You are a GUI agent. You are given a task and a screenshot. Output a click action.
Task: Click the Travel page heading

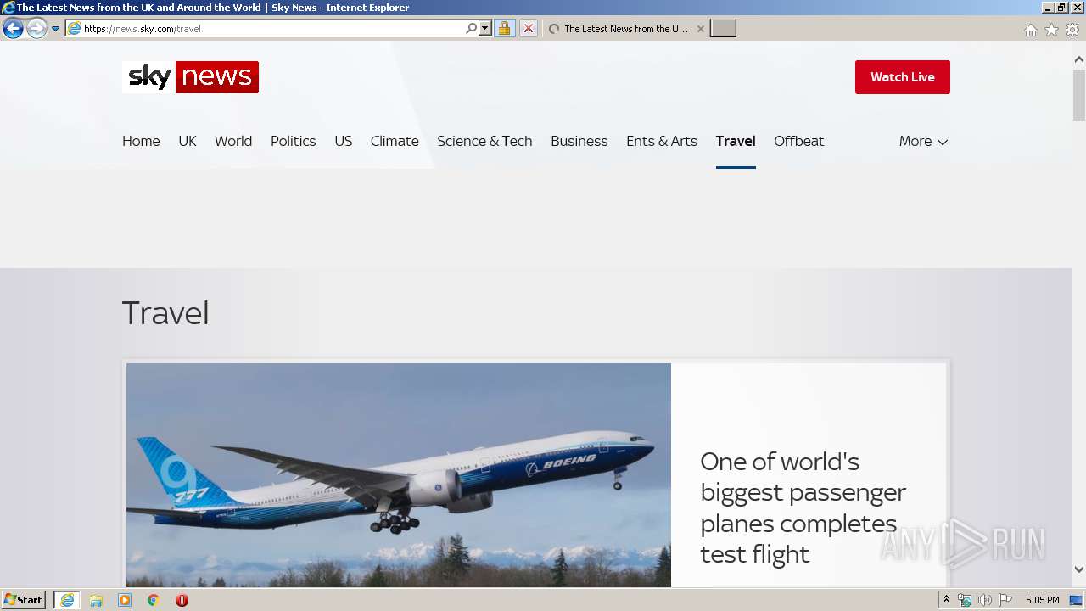pos(165,313)
